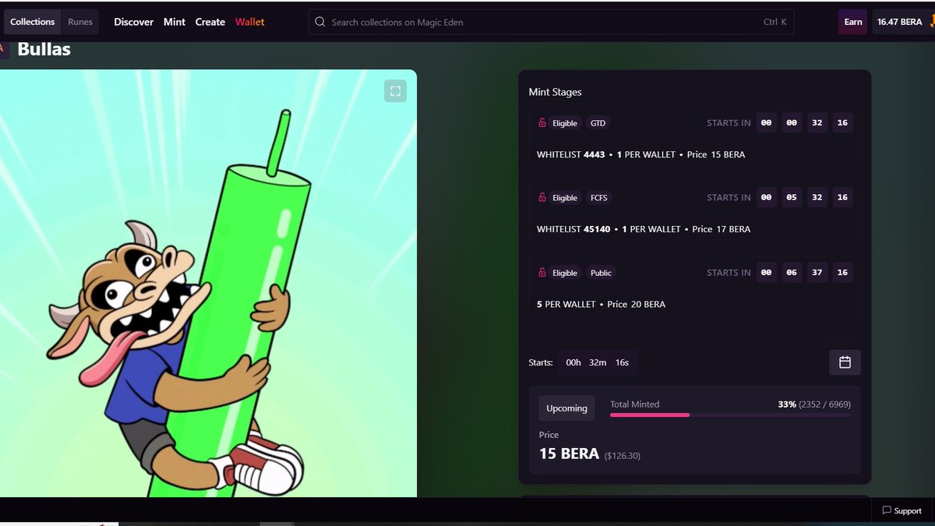
Task: Click the Ctrl K shortcut hint
Action: click(x=774, y=22)
